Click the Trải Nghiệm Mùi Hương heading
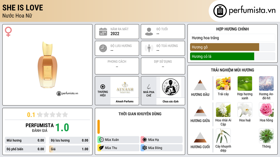The height and width of the screenshot is (157, 280). (232, 70)
